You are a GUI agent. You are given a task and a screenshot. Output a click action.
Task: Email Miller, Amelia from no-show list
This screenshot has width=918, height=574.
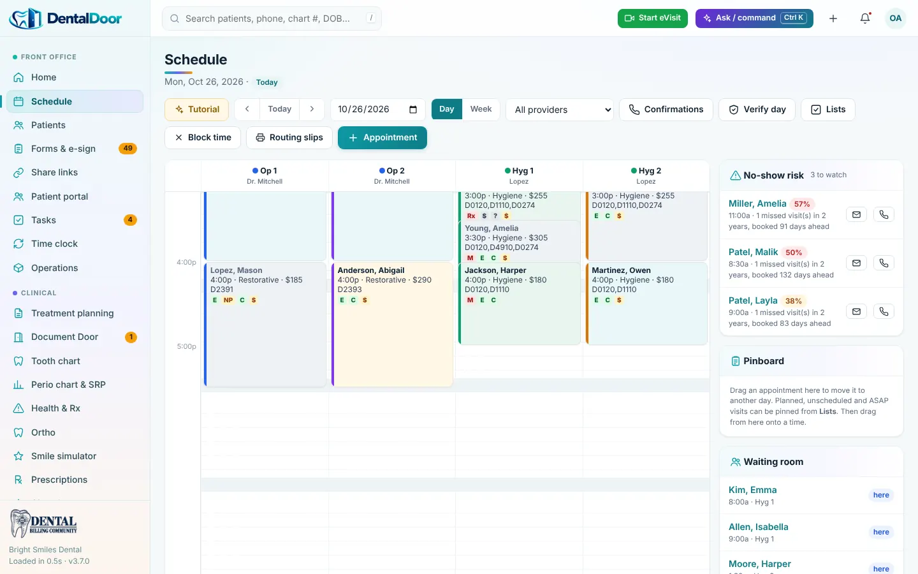click(856, 215)
